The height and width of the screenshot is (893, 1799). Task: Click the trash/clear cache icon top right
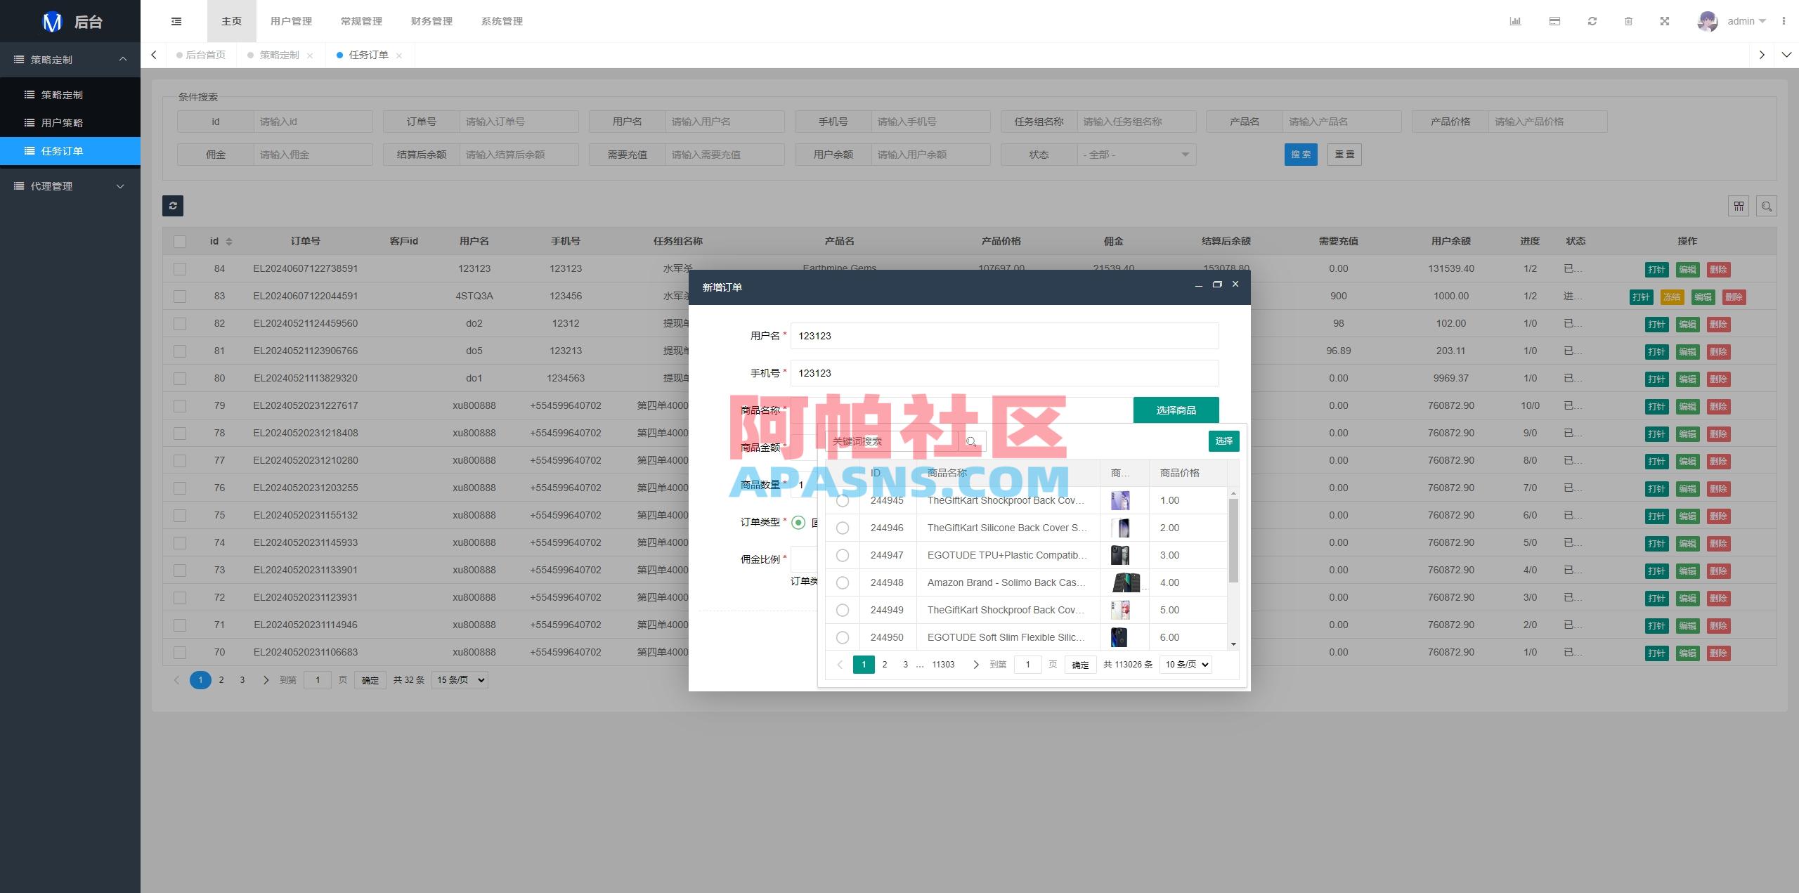coord(1629,21)
